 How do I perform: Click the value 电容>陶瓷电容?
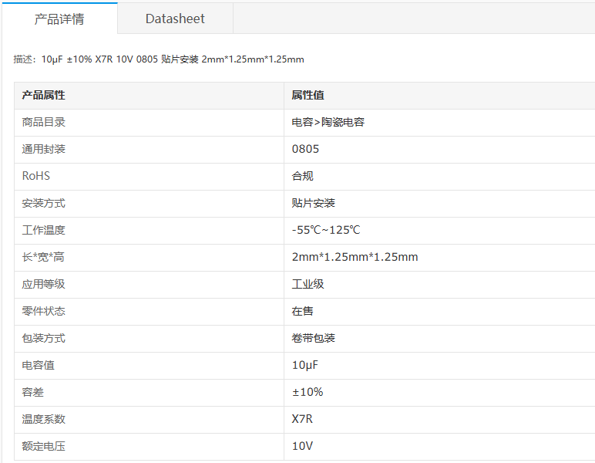[x=328, y=122]
